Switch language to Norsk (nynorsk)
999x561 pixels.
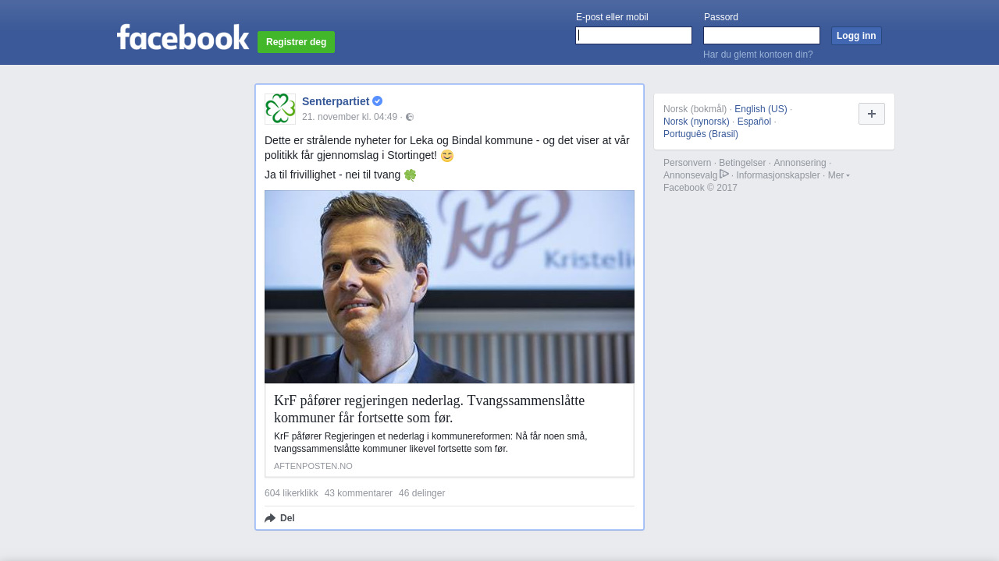coord(696,122)
